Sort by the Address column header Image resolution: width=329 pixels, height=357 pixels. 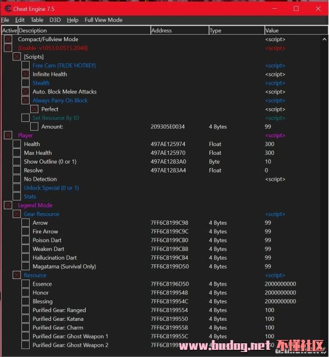180,30
